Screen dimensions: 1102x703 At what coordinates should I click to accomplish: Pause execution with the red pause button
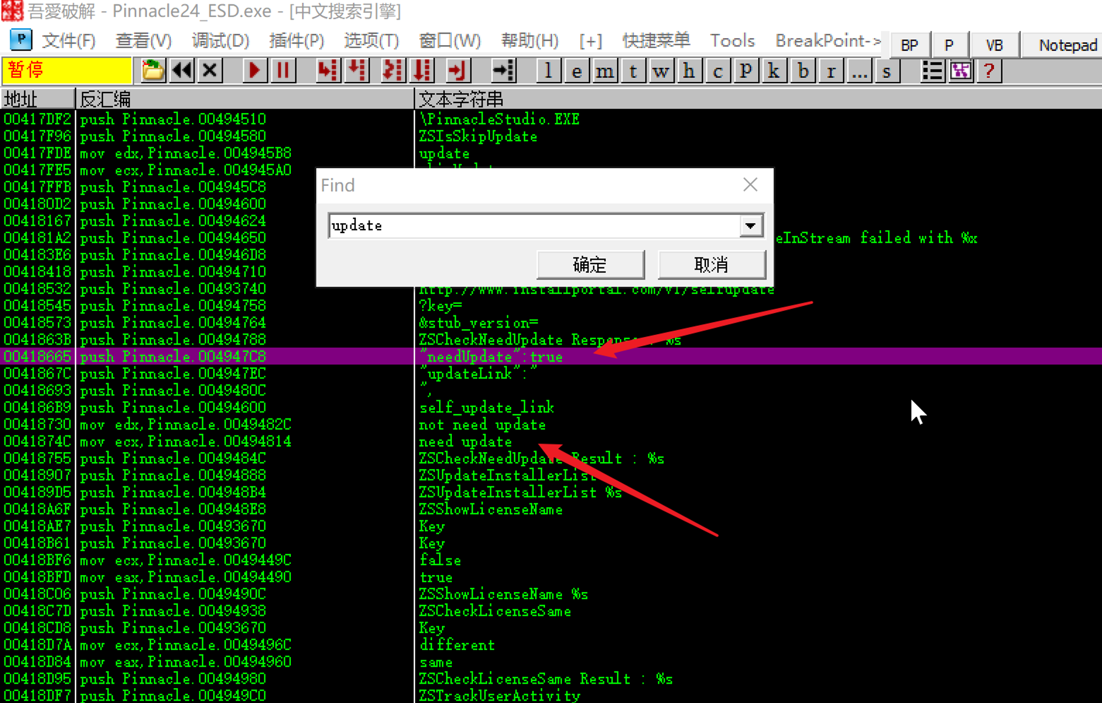pos(283,71)
